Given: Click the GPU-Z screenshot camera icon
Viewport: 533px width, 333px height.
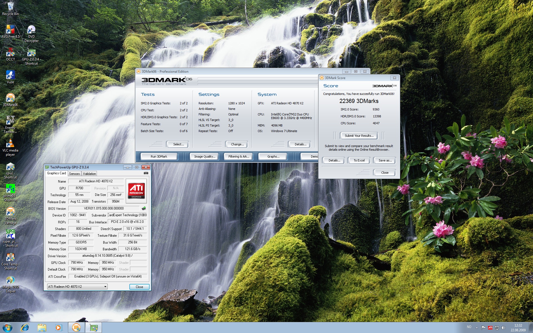Looking at the screenshot, I should (x=146, y=173).
